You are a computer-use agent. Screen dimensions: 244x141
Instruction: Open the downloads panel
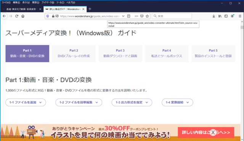213,16
